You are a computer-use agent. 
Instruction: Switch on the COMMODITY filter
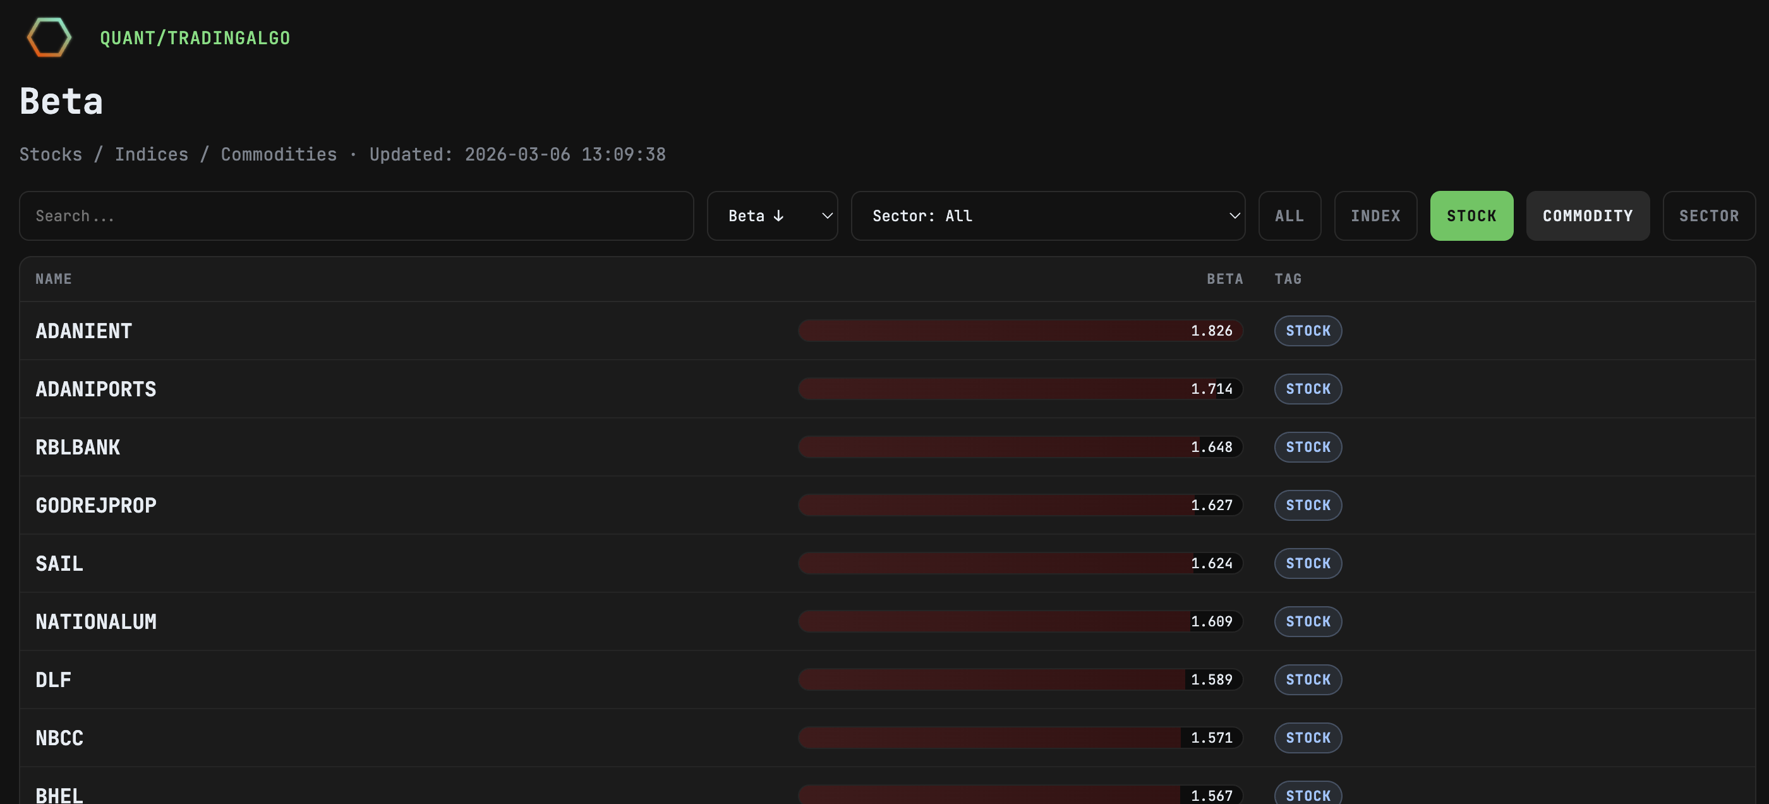(1587, 215)
